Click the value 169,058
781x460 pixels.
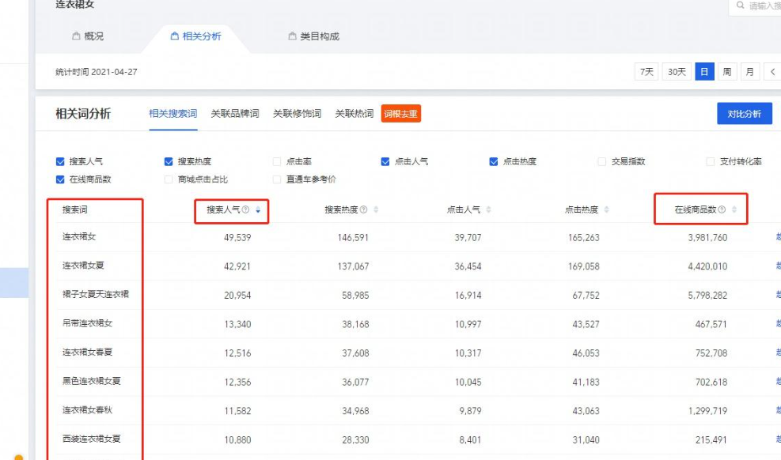point(584,266)
